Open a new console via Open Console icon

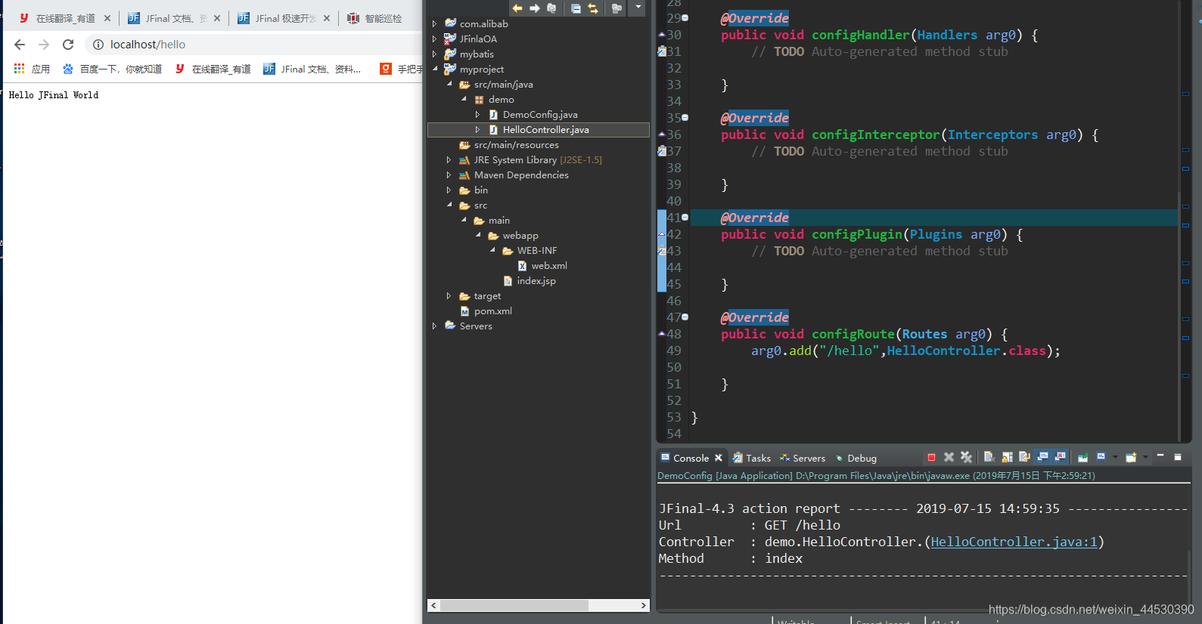click(1131, 457)
